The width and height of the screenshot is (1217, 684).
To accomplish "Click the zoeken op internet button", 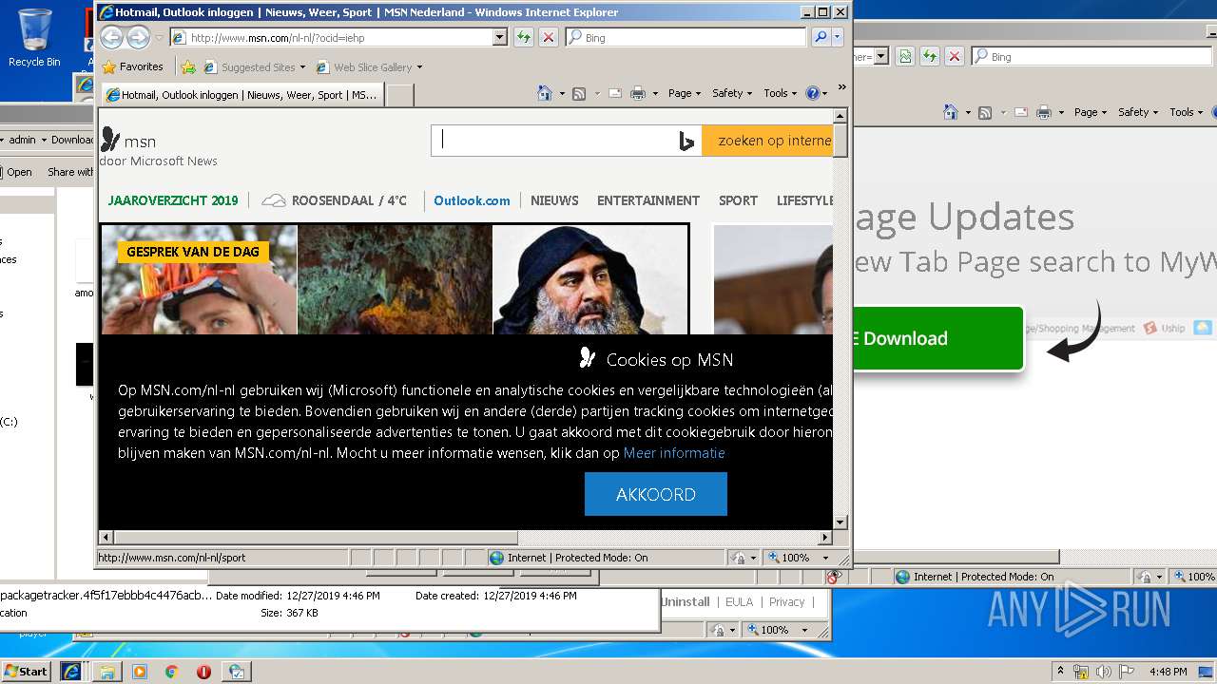I will (766, 141).
